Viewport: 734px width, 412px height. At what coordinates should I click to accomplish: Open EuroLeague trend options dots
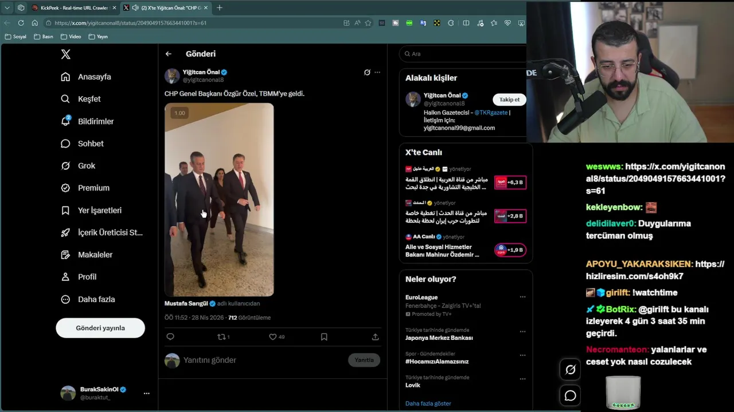click(522, 298)
